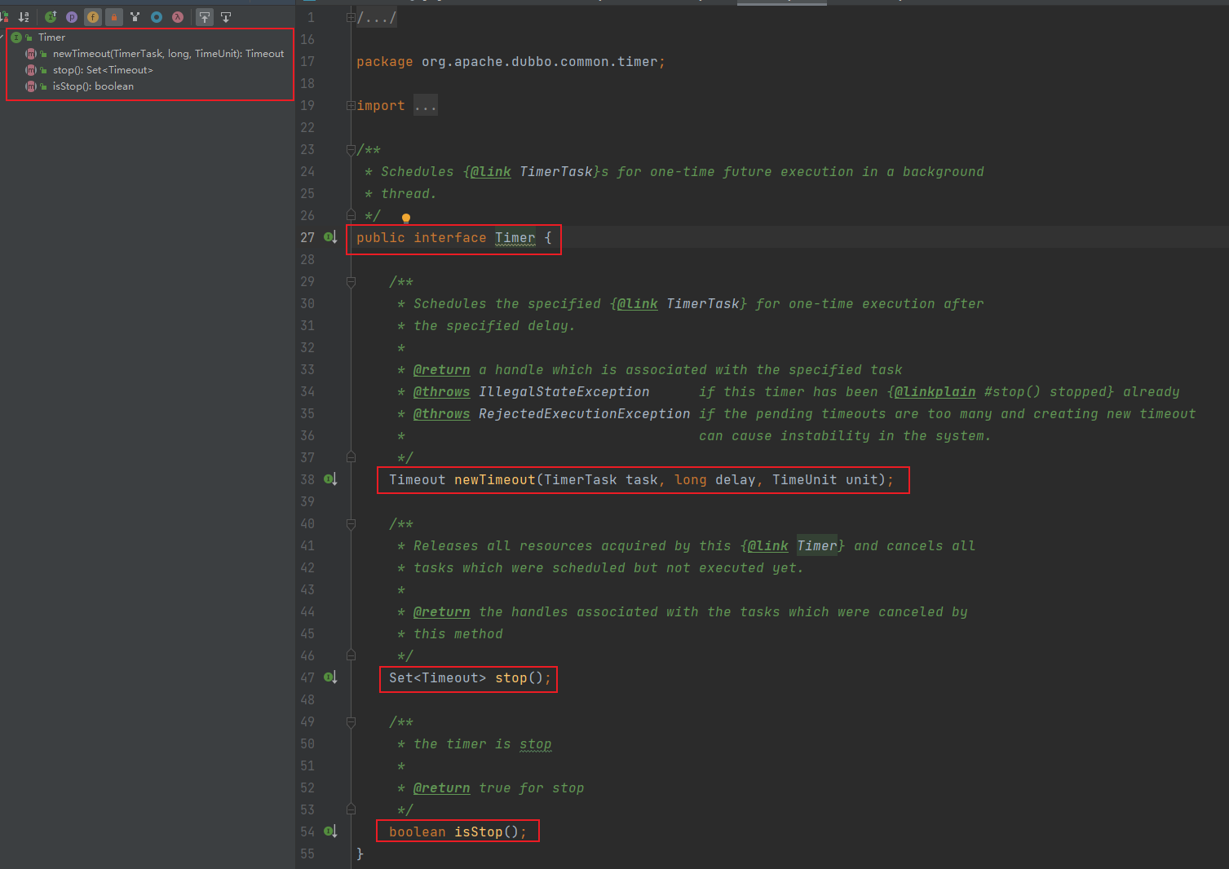Viewport: 1229px width, 869px height.
Task: Click the package name org.apache.dubbo.common.timer
Action: click(x=540, y=61)
